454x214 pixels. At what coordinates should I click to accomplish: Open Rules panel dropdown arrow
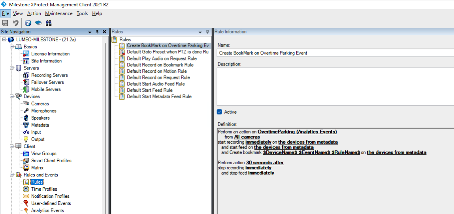click(x=200, y=32)
